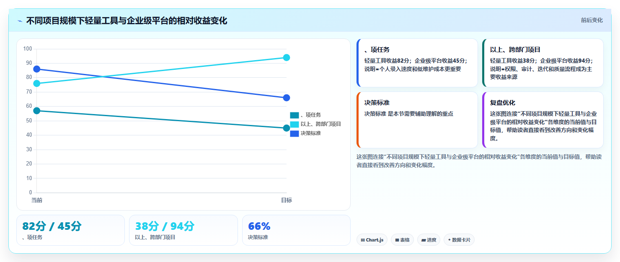620x262 pixels.
Task: Click the 目标 x-axis label
Action: click(x=287, y=201)
